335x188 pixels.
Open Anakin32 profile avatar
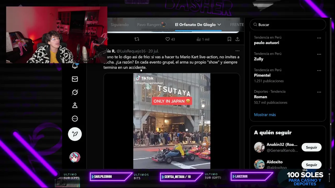click(259, 147)
